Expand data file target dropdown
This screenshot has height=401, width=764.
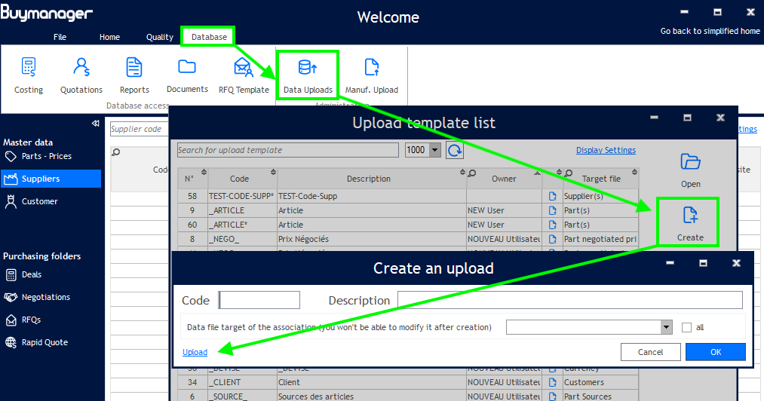click(x=666, y=327)
